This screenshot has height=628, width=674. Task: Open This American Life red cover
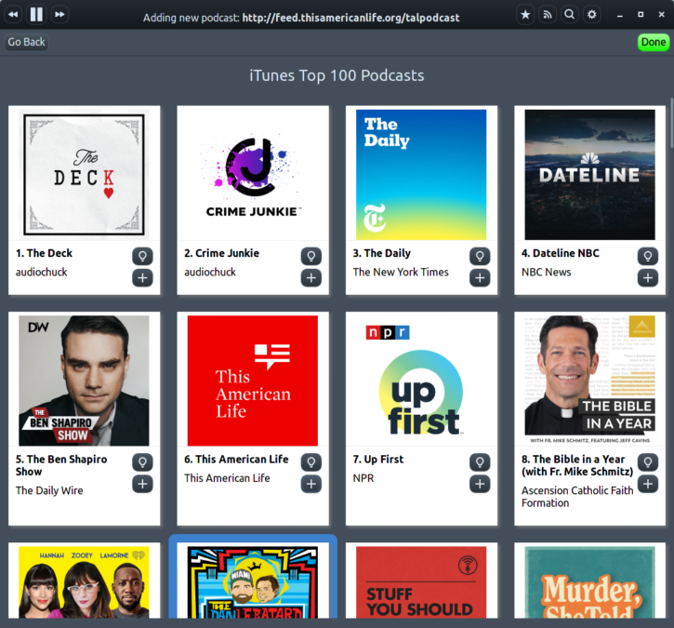pos(253,381)
